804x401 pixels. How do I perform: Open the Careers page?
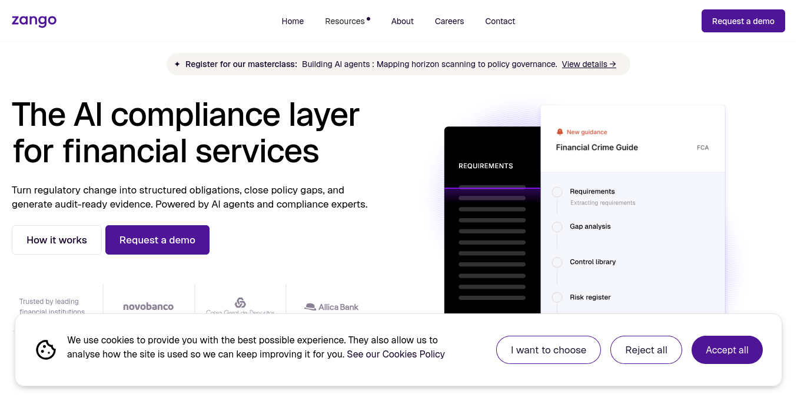click(449, 21)
